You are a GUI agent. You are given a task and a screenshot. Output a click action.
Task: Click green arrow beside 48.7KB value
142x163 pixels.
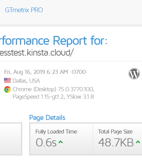[x=138, y=142]
